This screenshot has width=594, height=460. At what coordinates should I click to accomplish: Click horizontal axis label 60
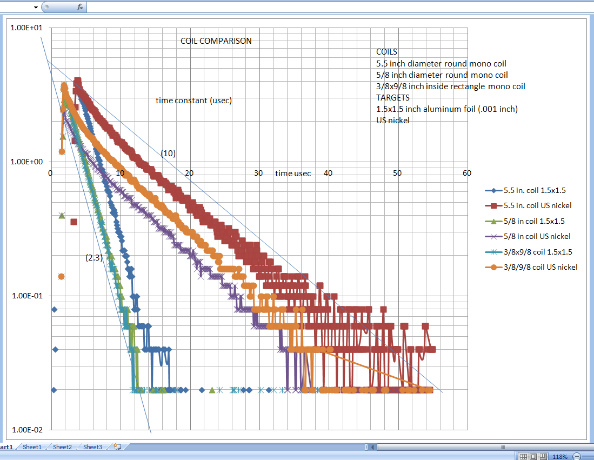pyautogui.click(x=467, y=173)
